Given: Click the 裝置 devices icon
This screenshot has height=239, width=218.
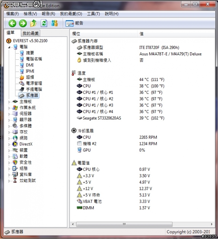Looking at the screenshot, I should pyautogui.click(x=15, y=150).
